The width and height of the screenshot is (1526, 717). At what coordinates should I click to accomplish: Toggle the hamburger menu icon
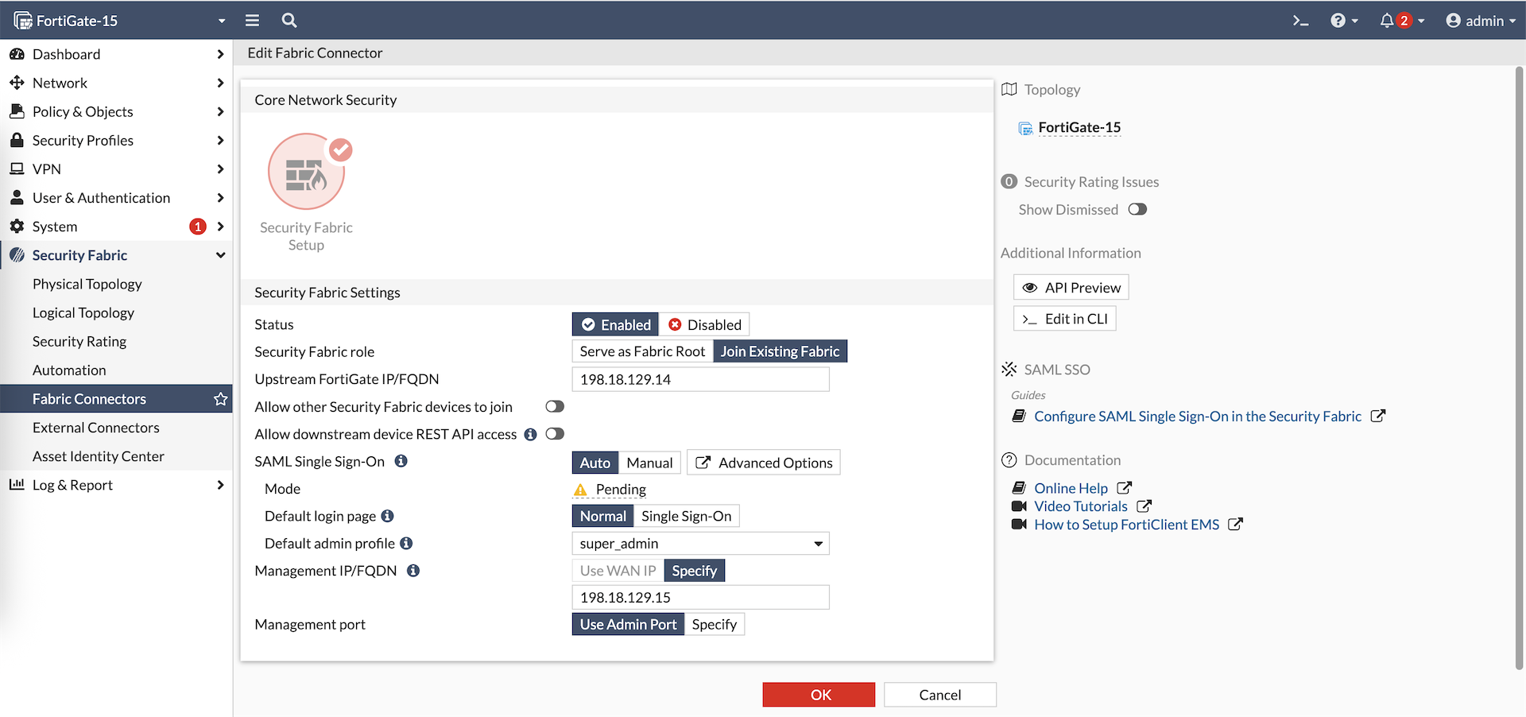point(252,21)
